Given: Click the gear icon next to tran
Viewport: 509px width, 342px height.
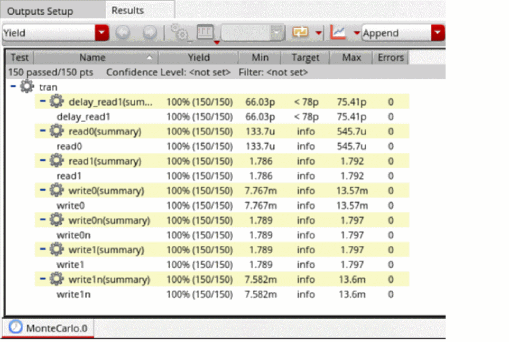Looking at the screenshot, I should tap(27, 87).
